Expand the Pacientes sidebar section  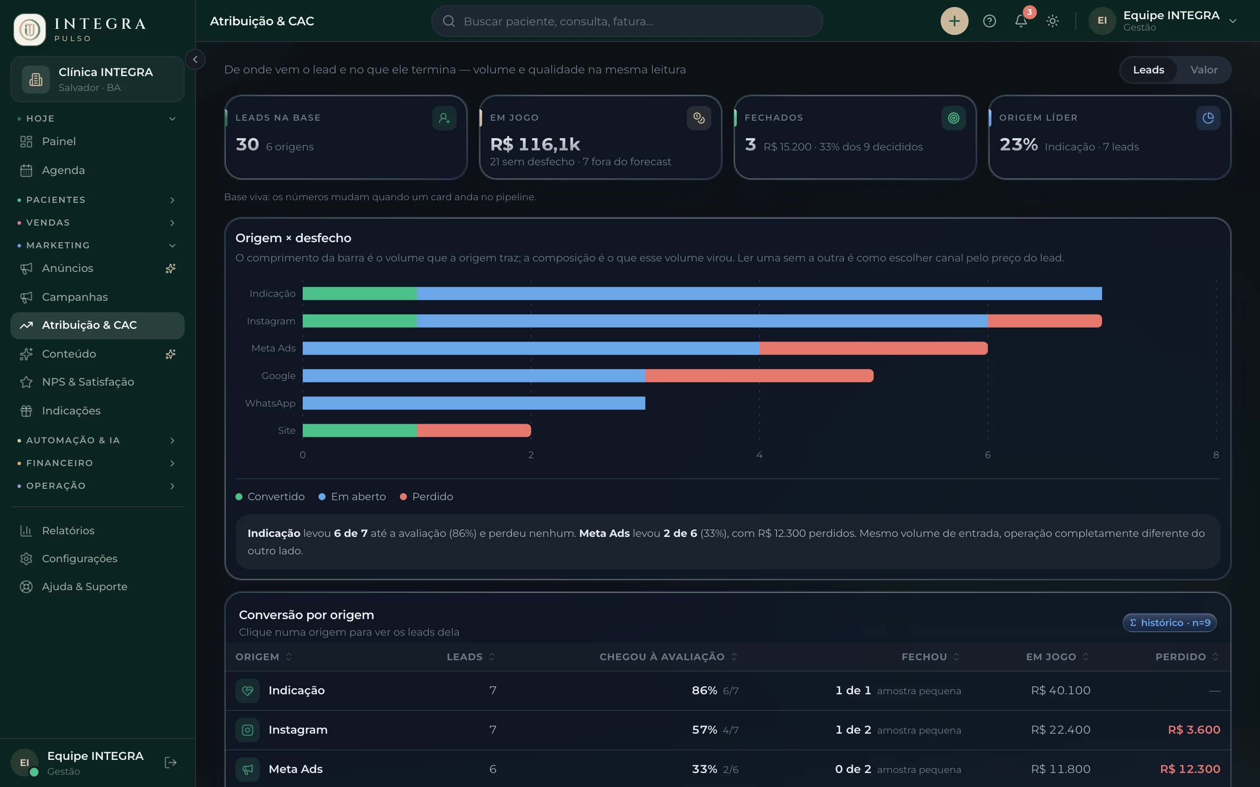coord(97,200)
